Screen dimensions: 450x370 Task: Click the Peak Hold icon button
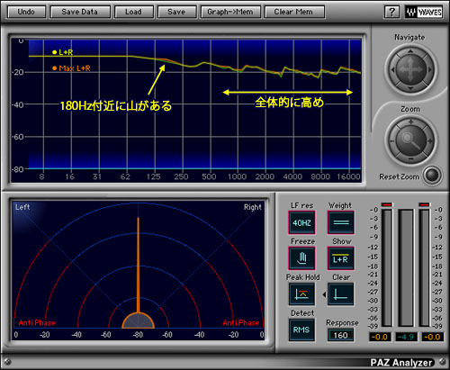coord(301,294)
